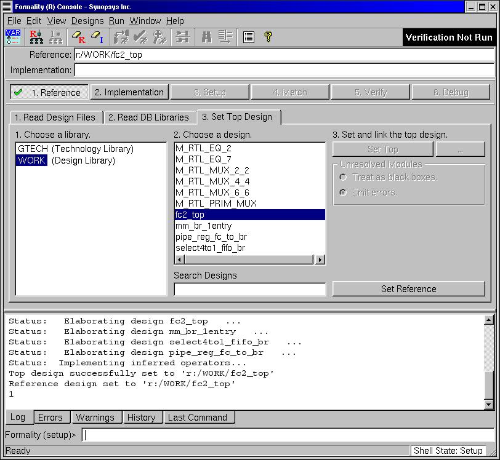Select design fc2_top in list

250,215
